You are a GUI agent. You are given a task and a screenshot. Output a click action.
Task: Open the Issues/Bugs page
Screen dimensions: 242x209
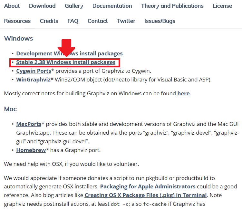pos(160,21)
